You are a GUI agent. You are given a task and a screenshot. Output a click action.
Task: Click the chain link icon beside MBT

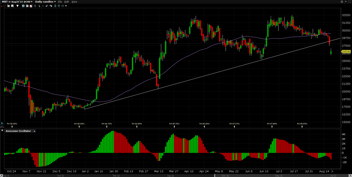[10, 2]
